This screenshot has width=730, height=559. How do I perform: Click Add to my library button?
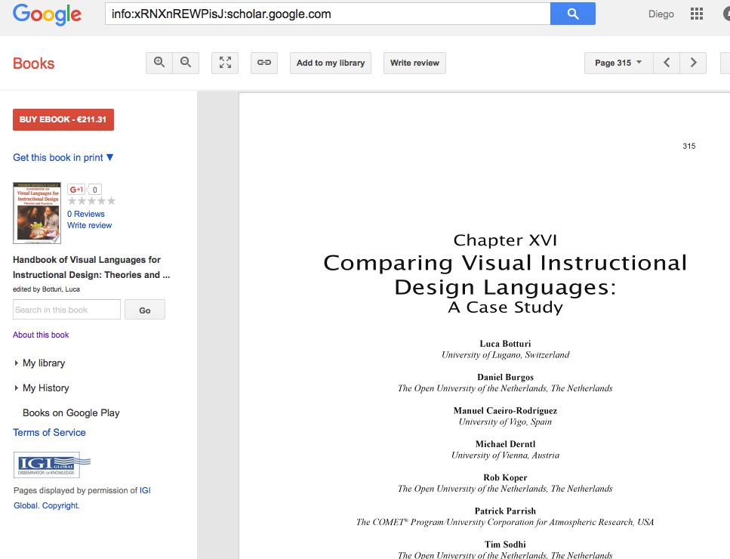(331, 63)
